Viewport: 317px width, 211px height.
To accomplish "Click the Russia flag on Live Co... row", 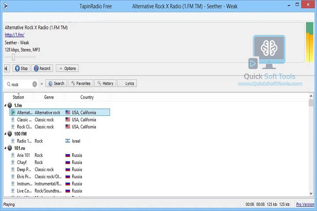I will tap(68, 191).
